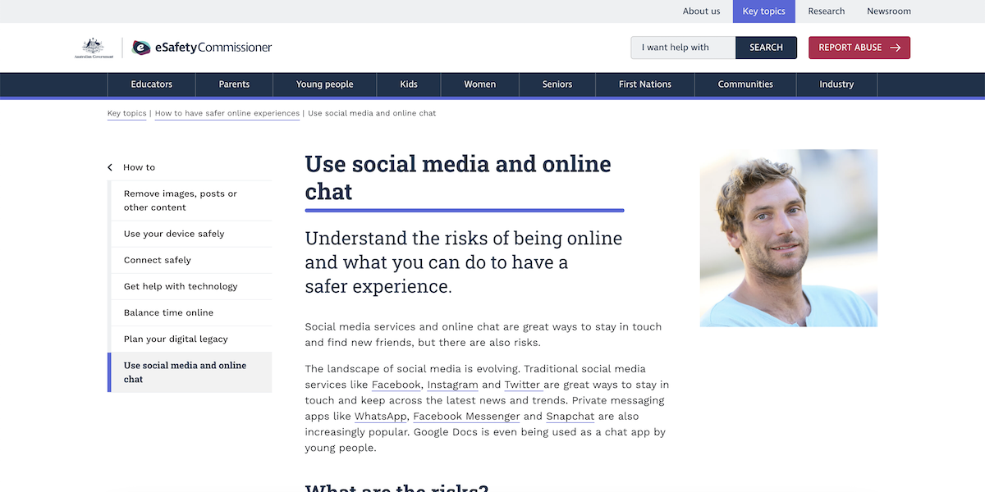Open the Newsroom section
The width and height of the screenshot is (985, 492).
click(x=888, y=11)
